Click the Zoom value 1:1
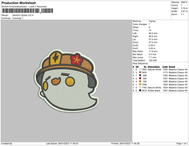The height and width of the screenshot is (146, 189). click(182, 14)
